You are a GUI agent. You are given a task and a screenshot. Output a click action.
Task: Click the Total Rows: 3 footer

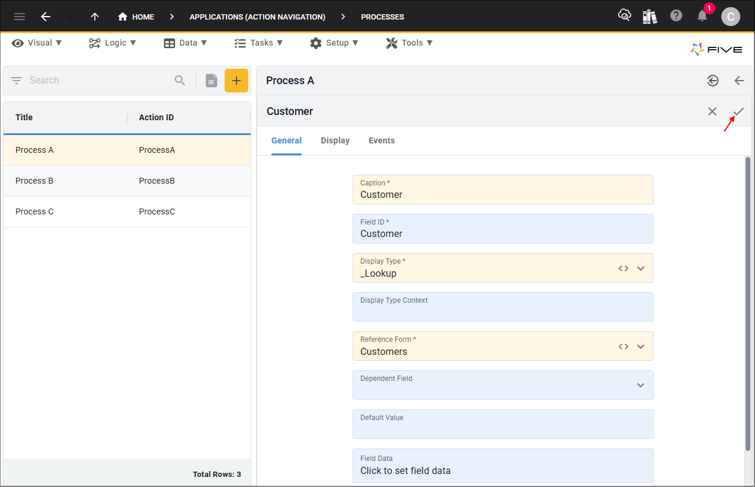[217, 474]
